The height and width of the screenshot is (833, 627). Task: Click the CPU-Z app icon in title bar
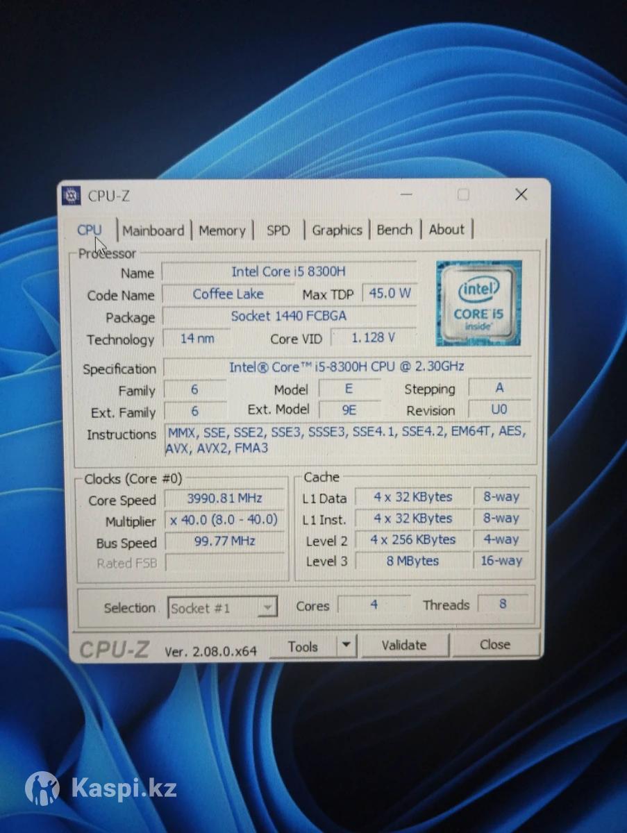coord(72,196)
